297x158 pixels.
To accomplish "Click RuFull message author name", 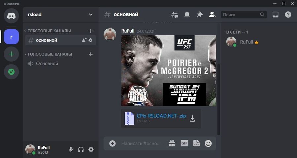I will pos(128,31).
